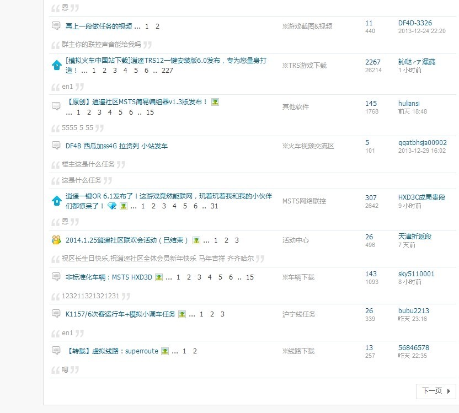Open MSTS网络联控 forum section
The width and height of the screenshot is (459, 413).
pos(304,201)
